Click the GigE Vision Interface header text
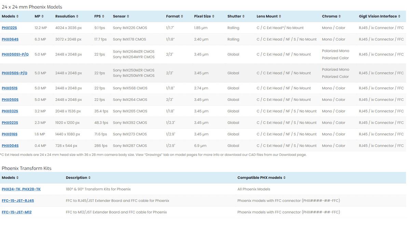Image resolution: width=410 pixels, height=235 pixels. [x=378, y=16]
